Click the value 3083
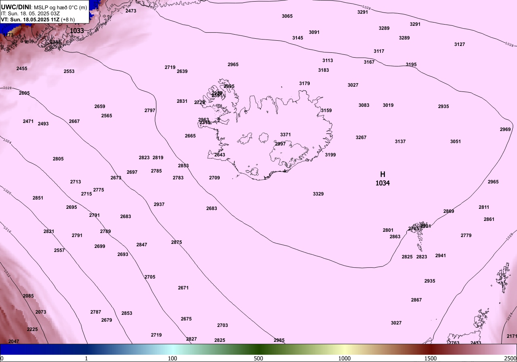This screenshot has width=517, height=362. [364, 105]
